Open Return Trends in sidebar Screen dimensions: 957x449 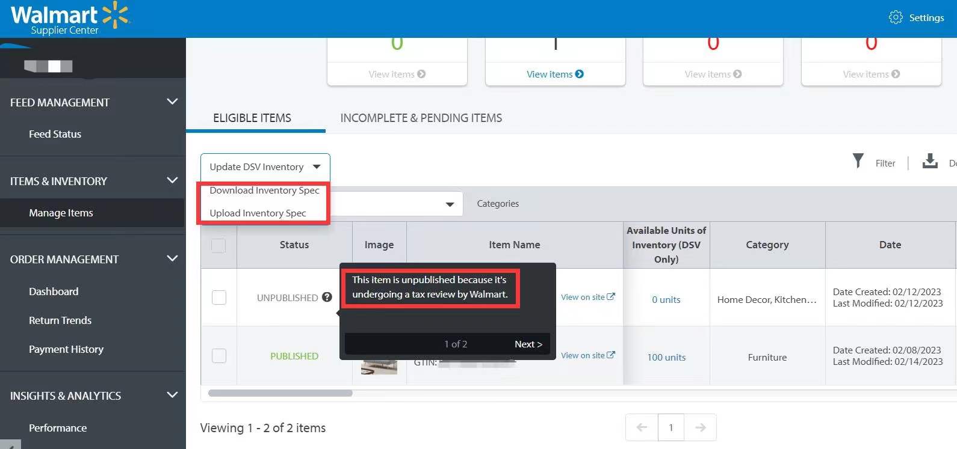60,320
